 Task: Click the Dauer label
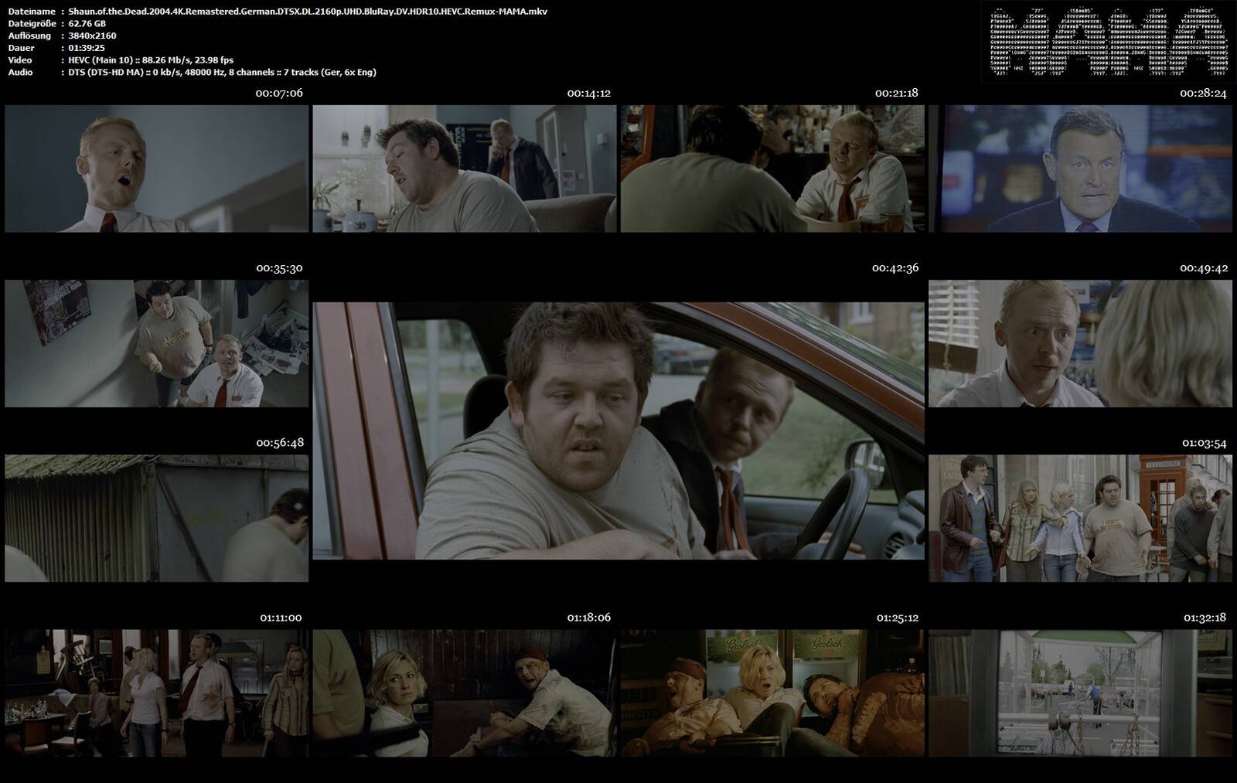21,48
